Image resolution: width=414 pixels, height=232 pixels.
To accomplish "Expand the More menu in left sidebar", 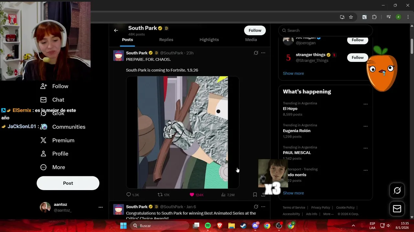I will click(52, 167).
